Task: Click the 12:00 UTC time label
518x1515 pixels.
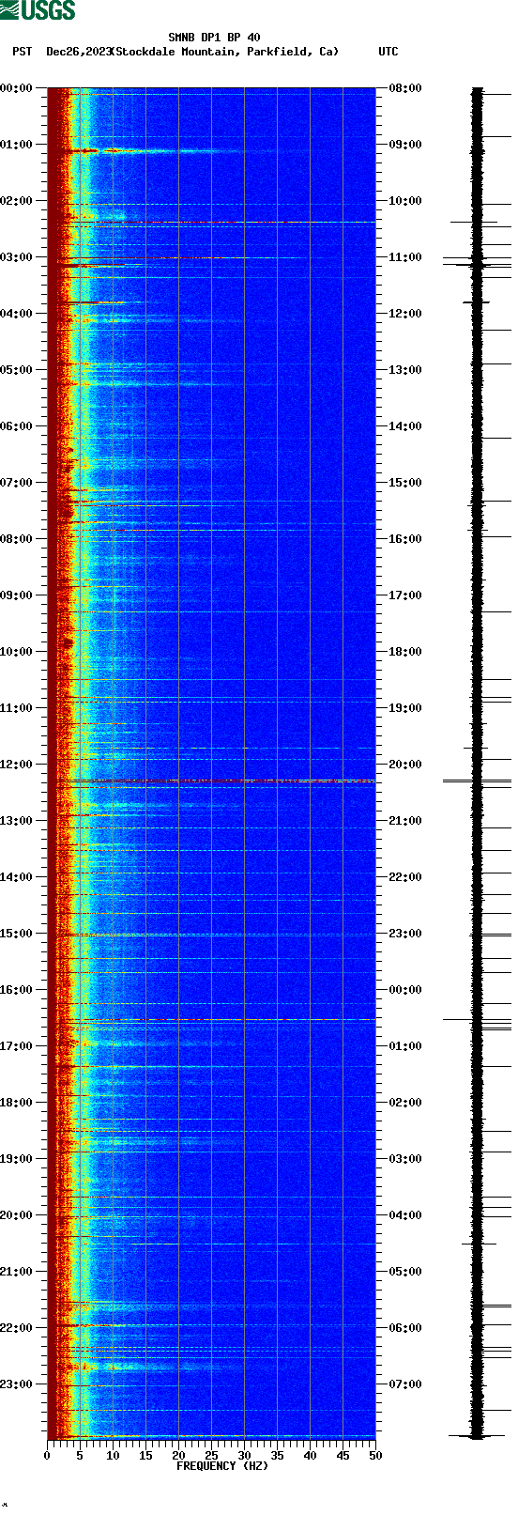Action: (x=405, y=314)
